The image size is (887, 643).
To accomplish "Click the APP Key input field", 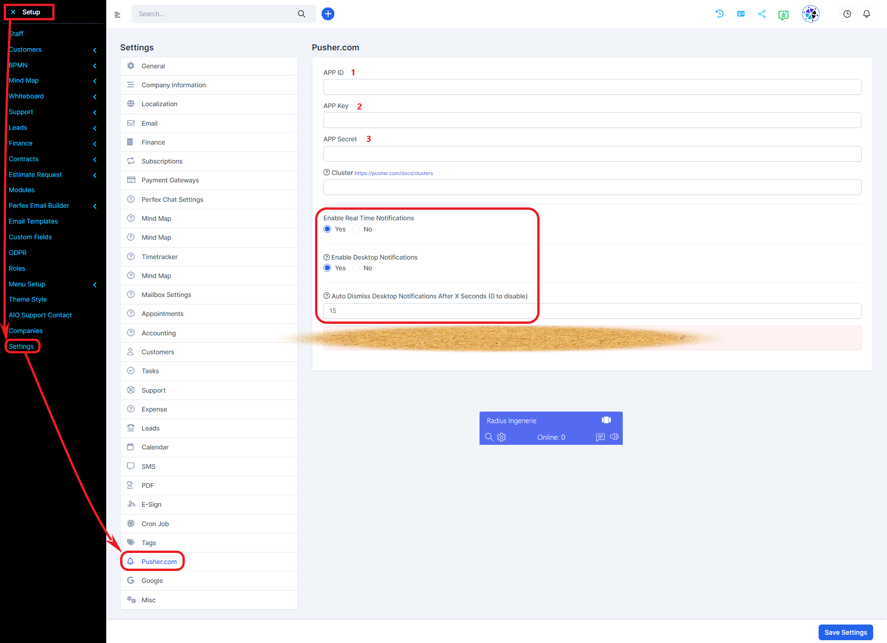I will pos(592,120).
